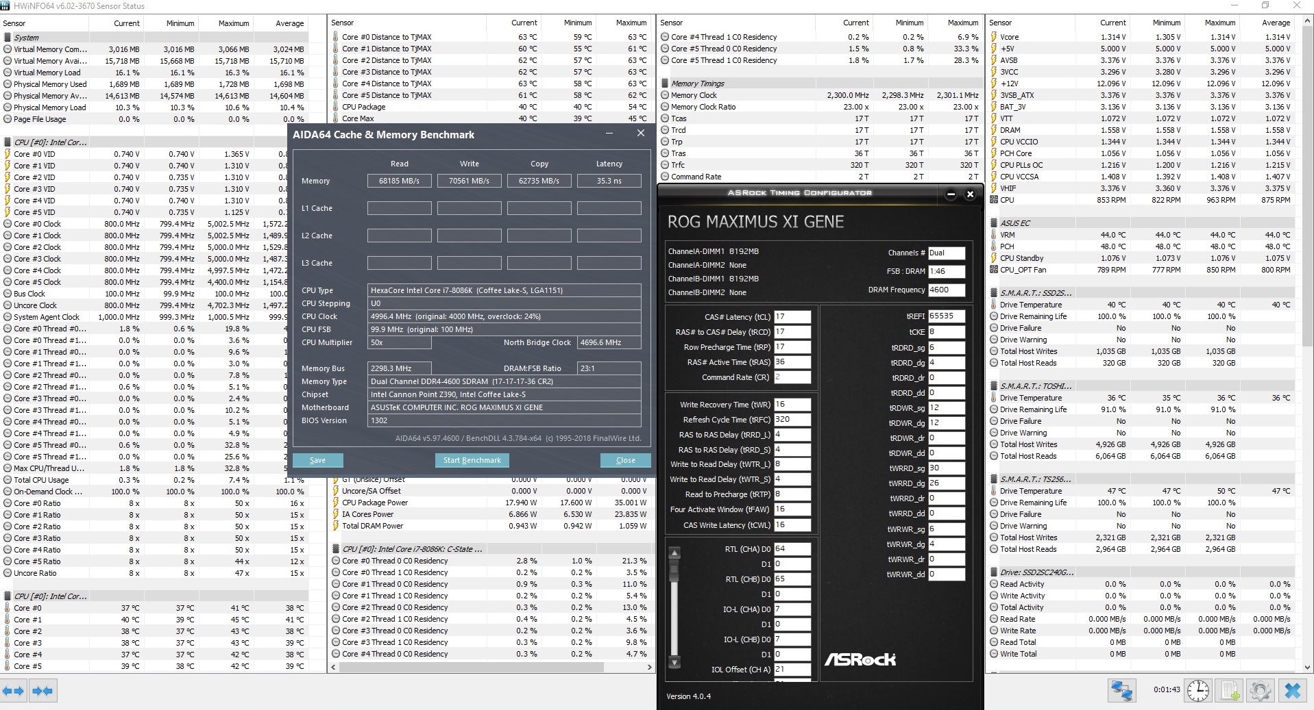
Task: Click the clock reset-timer icon in HWiNFO
Action: (x=1198, y=691)
